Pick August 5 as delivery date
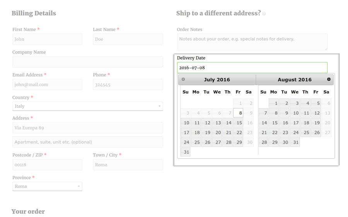The height and width of the screenshot is (217, 348). [316, 103]
